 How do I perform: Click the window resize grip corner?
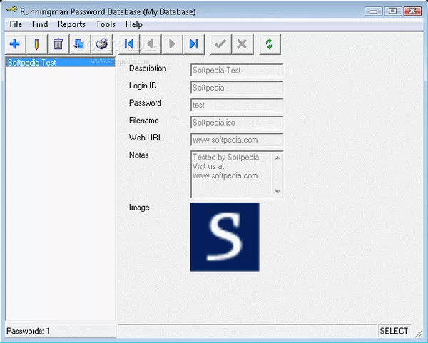pyautogui.click(x=418, y=333)
